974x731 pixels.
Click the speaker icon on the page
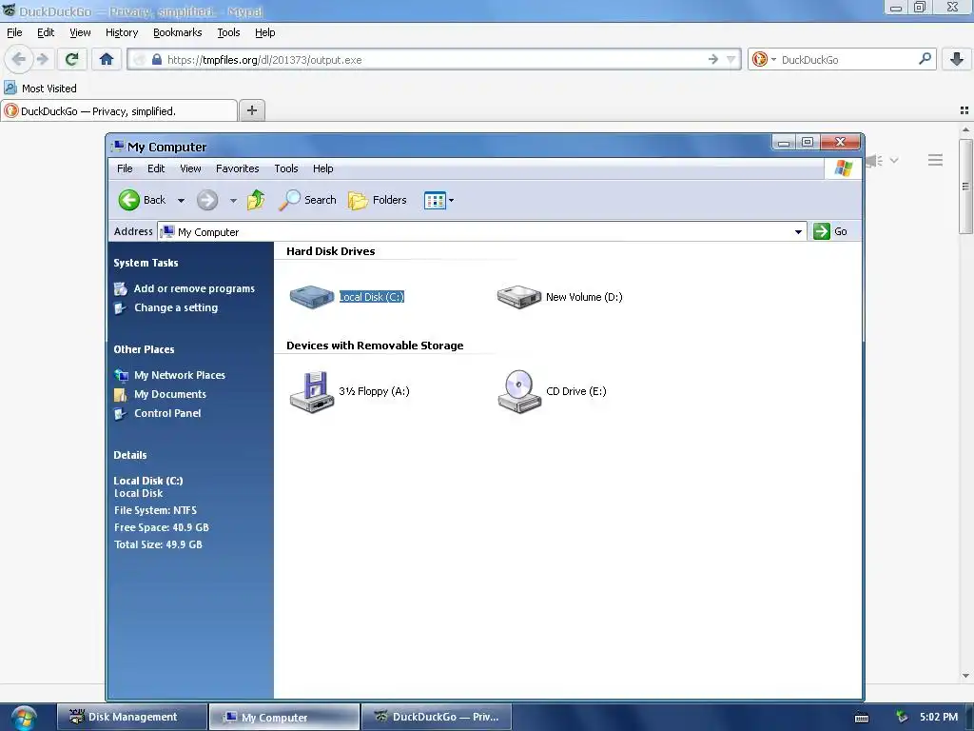point(874,161)
